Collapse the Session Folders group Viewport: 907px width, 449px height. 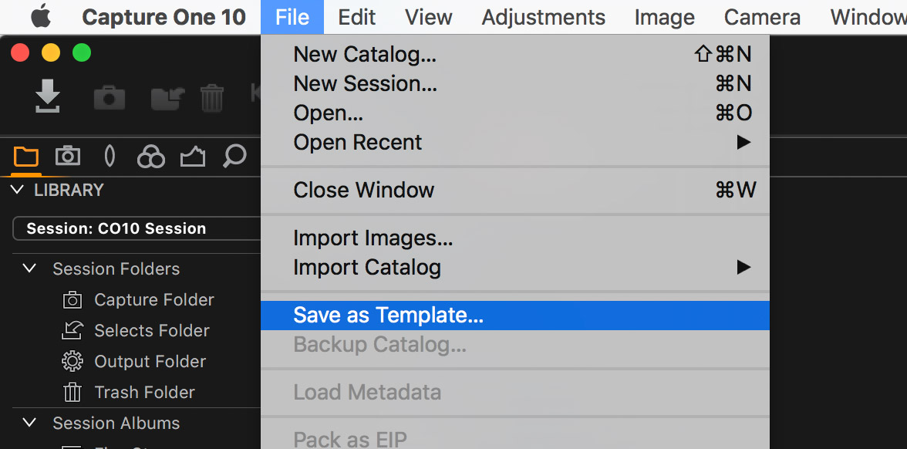tap(29, 268)
